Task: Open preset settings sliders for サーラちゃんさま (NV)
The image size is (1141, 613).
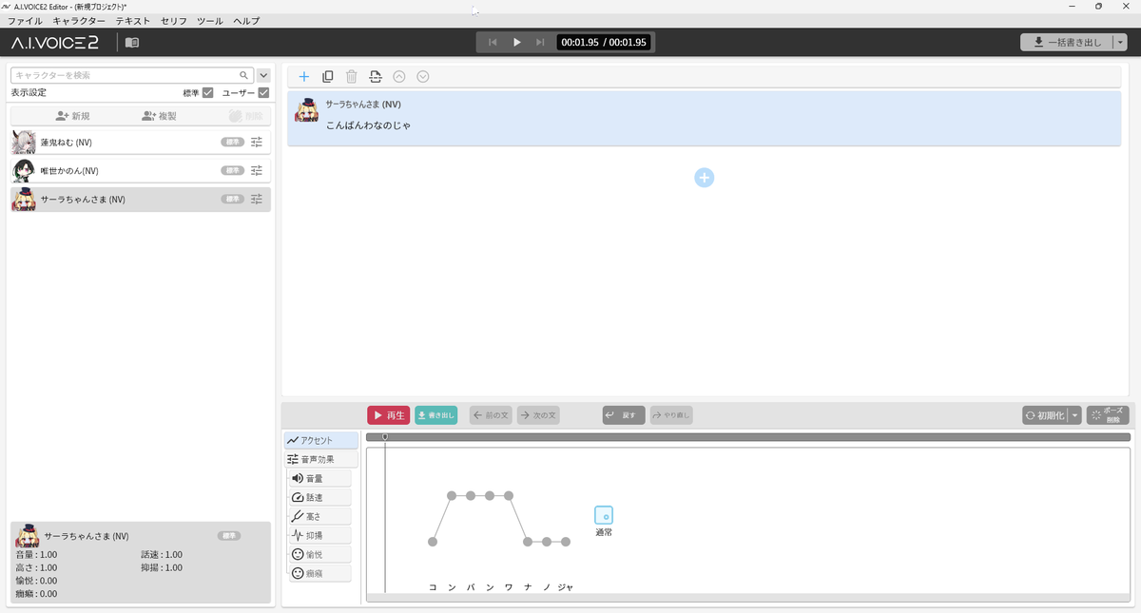Action: pyautogui.click(x=257, y=200)
